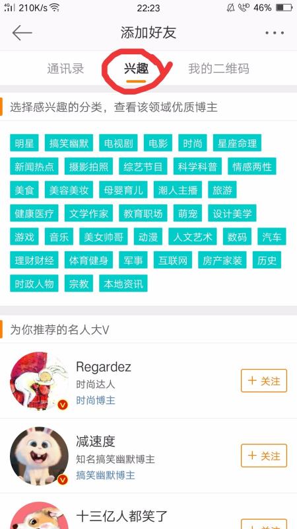
Task: Tap the back arrow icon
Action: point(22,33)
